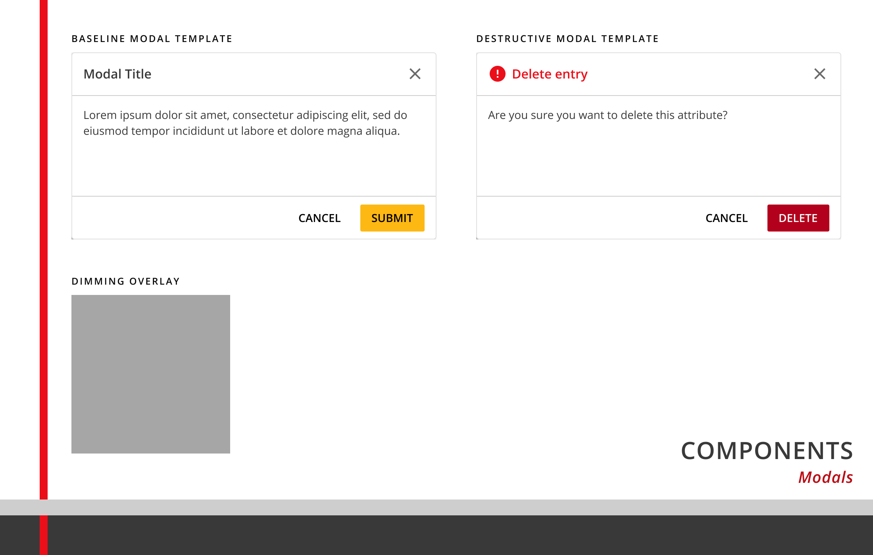Viewport: 873px width, 555px height.
Task: Click the Lorem ipsum body paragraph
Action: (245, 123)
